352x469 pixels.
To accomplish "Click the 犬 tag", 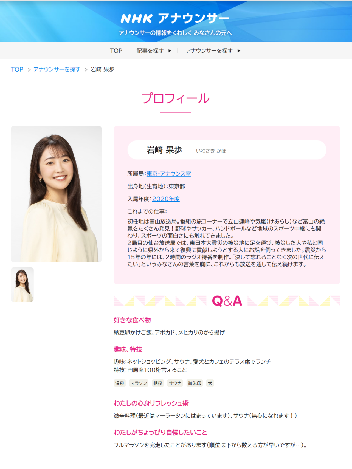I will coord(210,383).
